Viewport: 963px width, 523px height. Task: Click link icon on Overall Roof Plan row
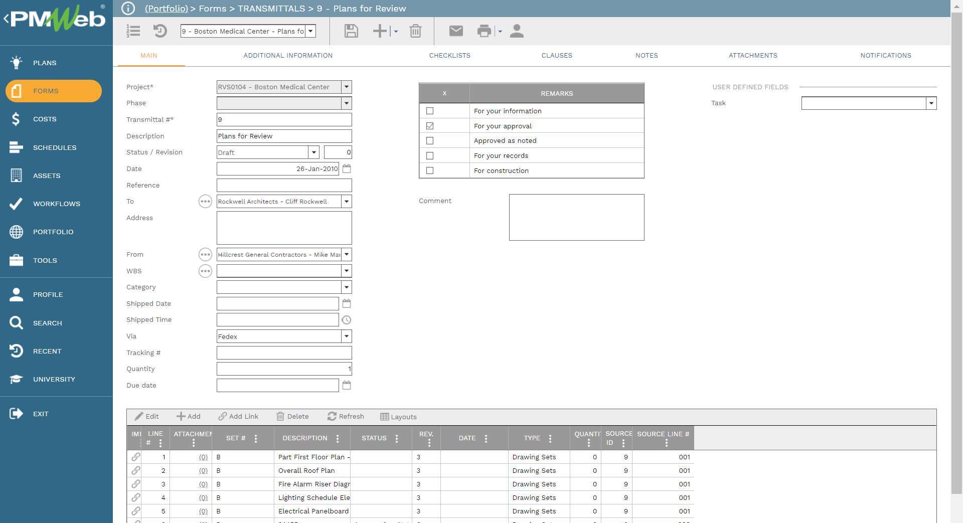136,470
